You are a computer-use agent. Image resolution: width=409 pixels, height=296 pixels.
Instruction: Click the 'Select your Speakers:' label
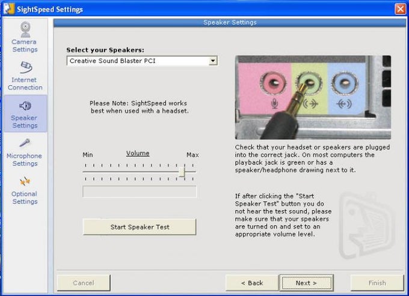coord(105,50)
